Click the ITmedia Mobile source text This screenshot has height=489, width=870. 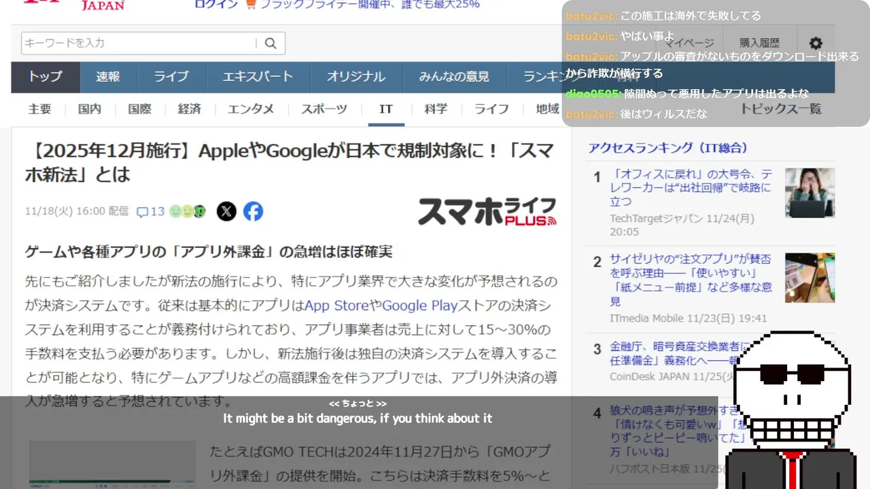[648, 318]
